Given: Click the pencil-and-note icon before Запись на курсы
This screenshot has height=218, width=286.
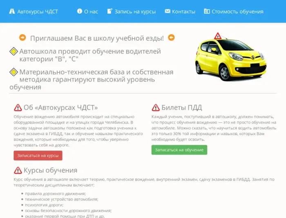Looking at the screenshot, I should (x=109, y=11).
